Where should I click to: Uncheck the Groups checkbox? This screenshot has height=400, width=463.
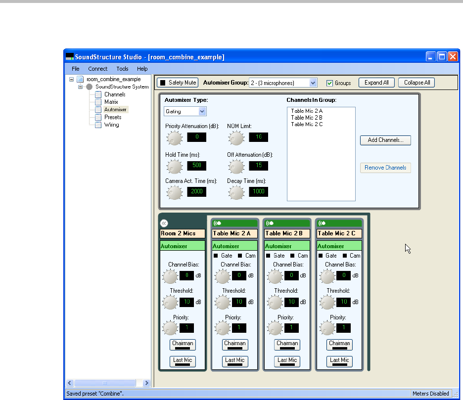(330, 83)
